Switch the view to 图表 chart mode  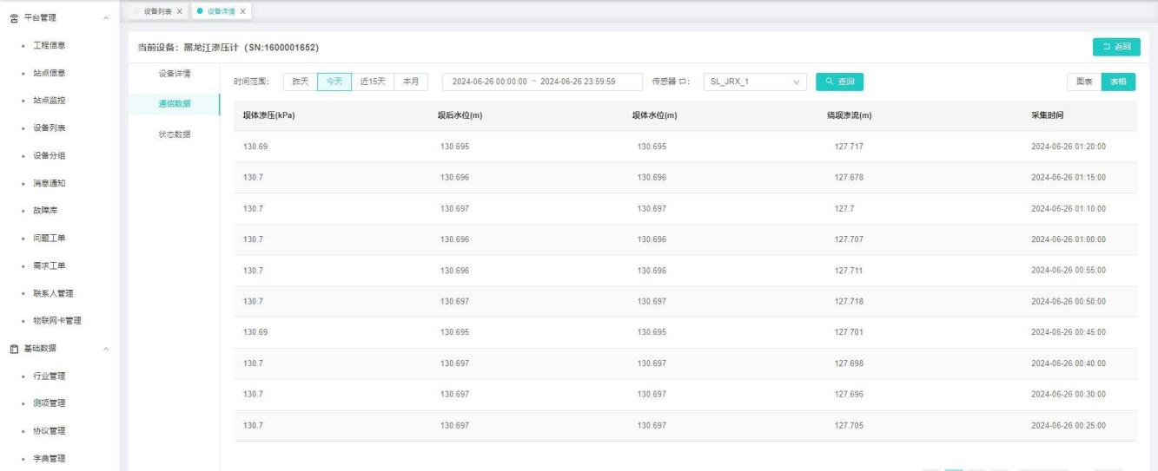[x=1084, y=82]
